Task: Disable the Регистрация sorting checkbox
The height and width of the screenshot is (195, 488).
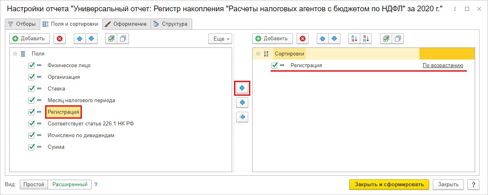Action: pyautogui.click(x=274, y=65)
